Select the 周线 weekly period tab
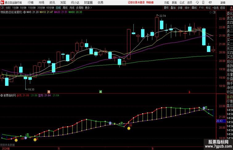This screenshot has width=233, height=150. [65, 8]
